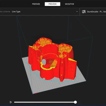Expand the color scheme chevron arrow
The width and height of the screenshot is (106, 106).
pyautogui.click(x=77, y=12)
